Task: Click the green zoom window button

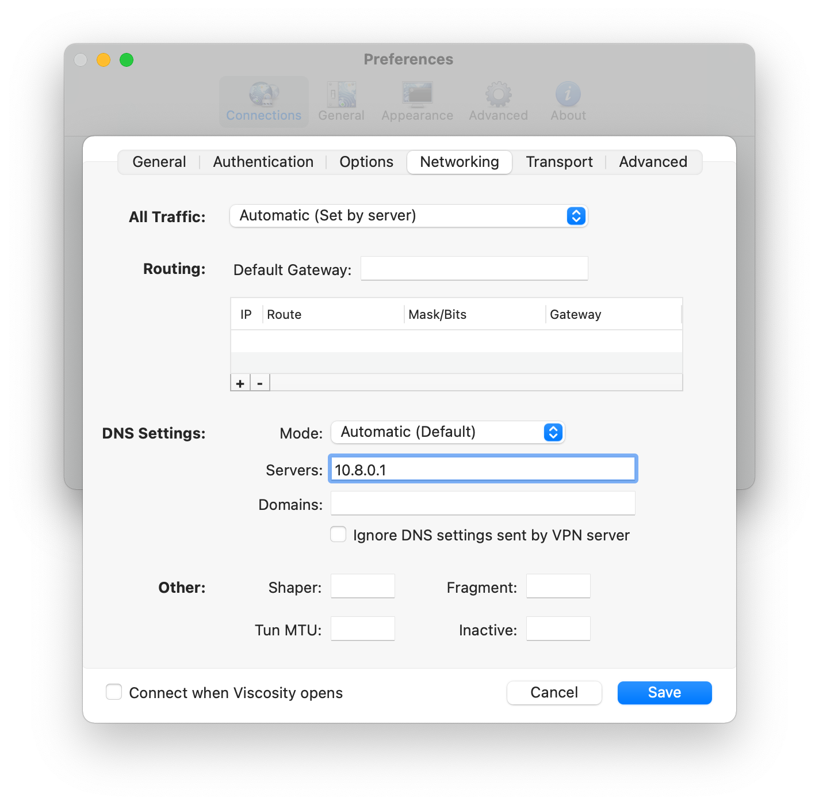Action: [127, 60]
